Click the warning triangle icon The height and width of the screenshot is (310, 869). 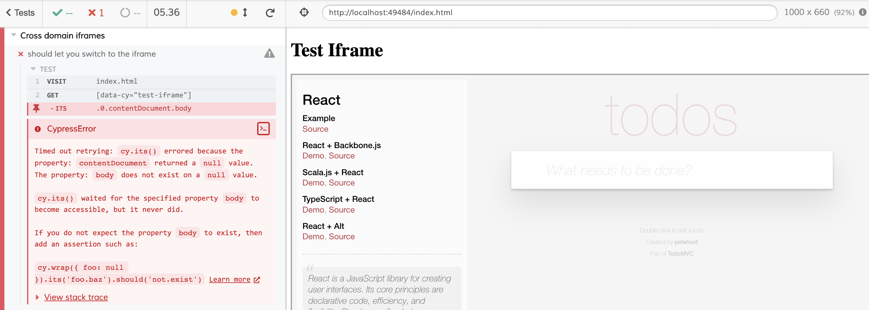click(x=269, y=53)
